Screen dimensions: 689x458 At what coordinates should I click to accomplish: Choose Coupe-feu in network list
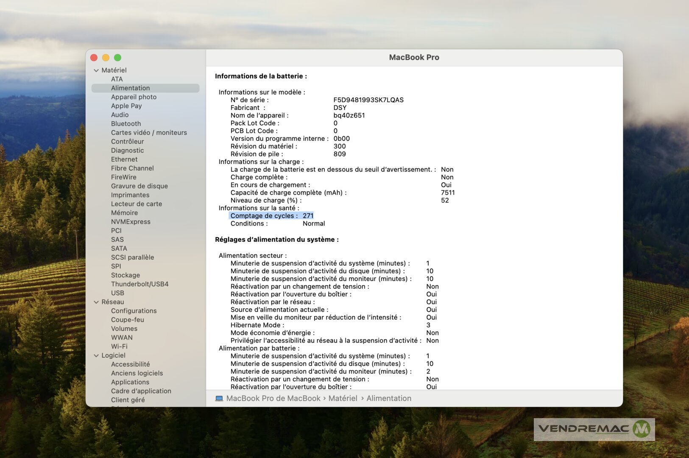[x=127, y=320]
